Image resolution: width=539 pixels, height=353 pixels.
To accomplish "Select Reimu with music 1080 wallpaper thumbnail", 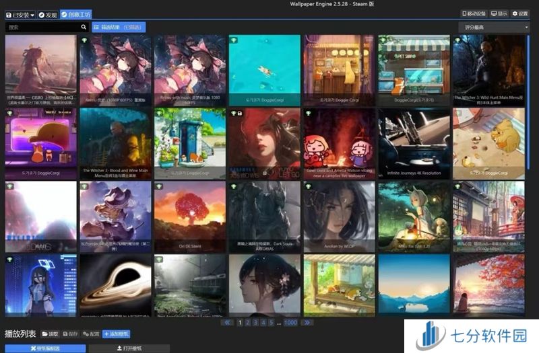I will 190,70.
